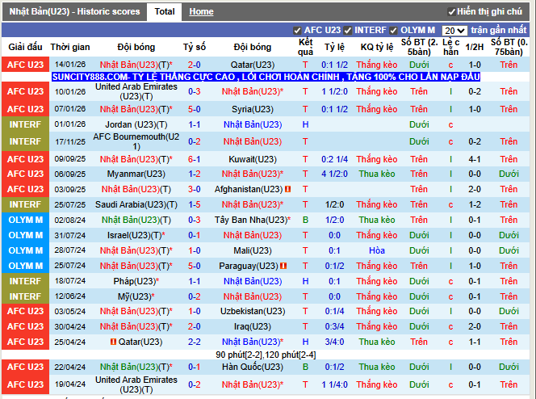Select Pháp(U23) team name
Image resolution: width=536 pixels, height=399 pixels.
point(136,281)
